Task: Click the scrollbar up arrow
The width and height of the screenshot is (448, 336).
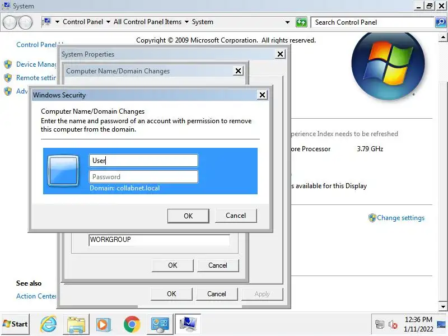Action: (443, 37)
